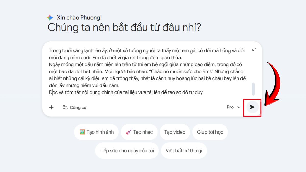Open Tạo video from the suggestions
306x172 pixels.
(175, 132)
